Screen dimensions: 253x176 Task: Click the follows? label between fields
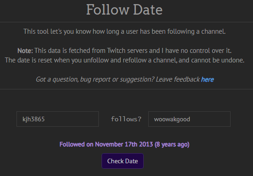126,119
